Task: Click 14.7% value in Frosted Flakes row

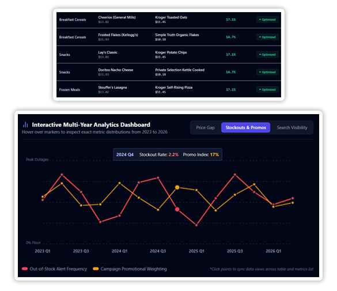Action: tap(231, 37)
